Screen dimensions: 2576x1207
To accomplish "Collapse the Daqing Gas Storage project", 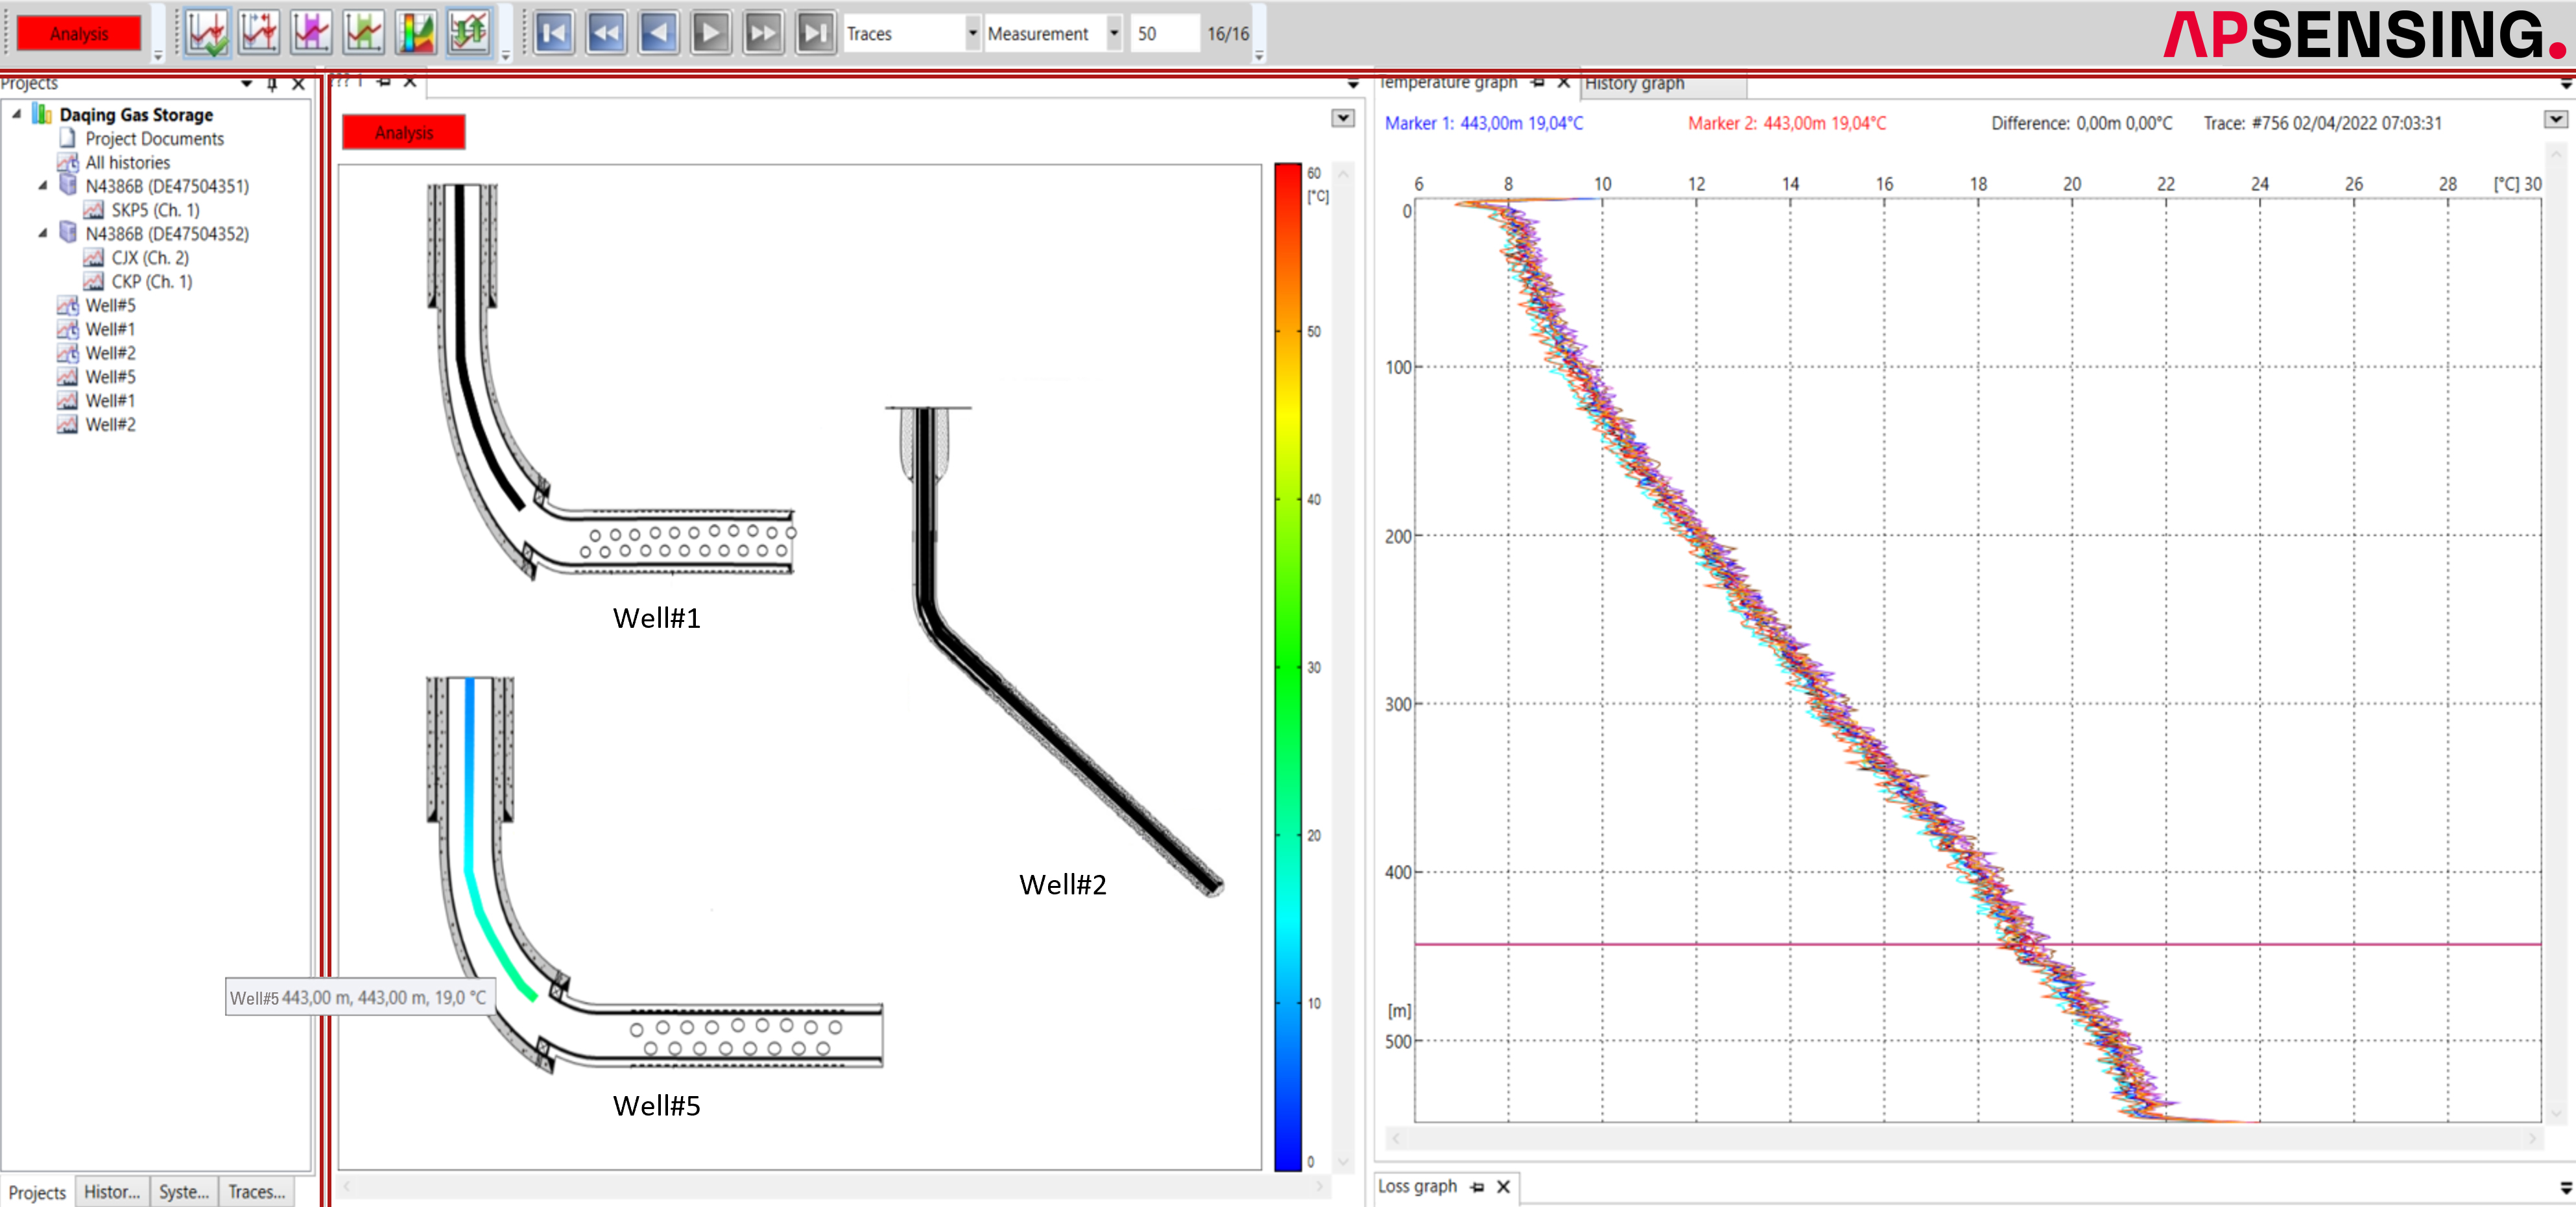I will coord(17,114).
